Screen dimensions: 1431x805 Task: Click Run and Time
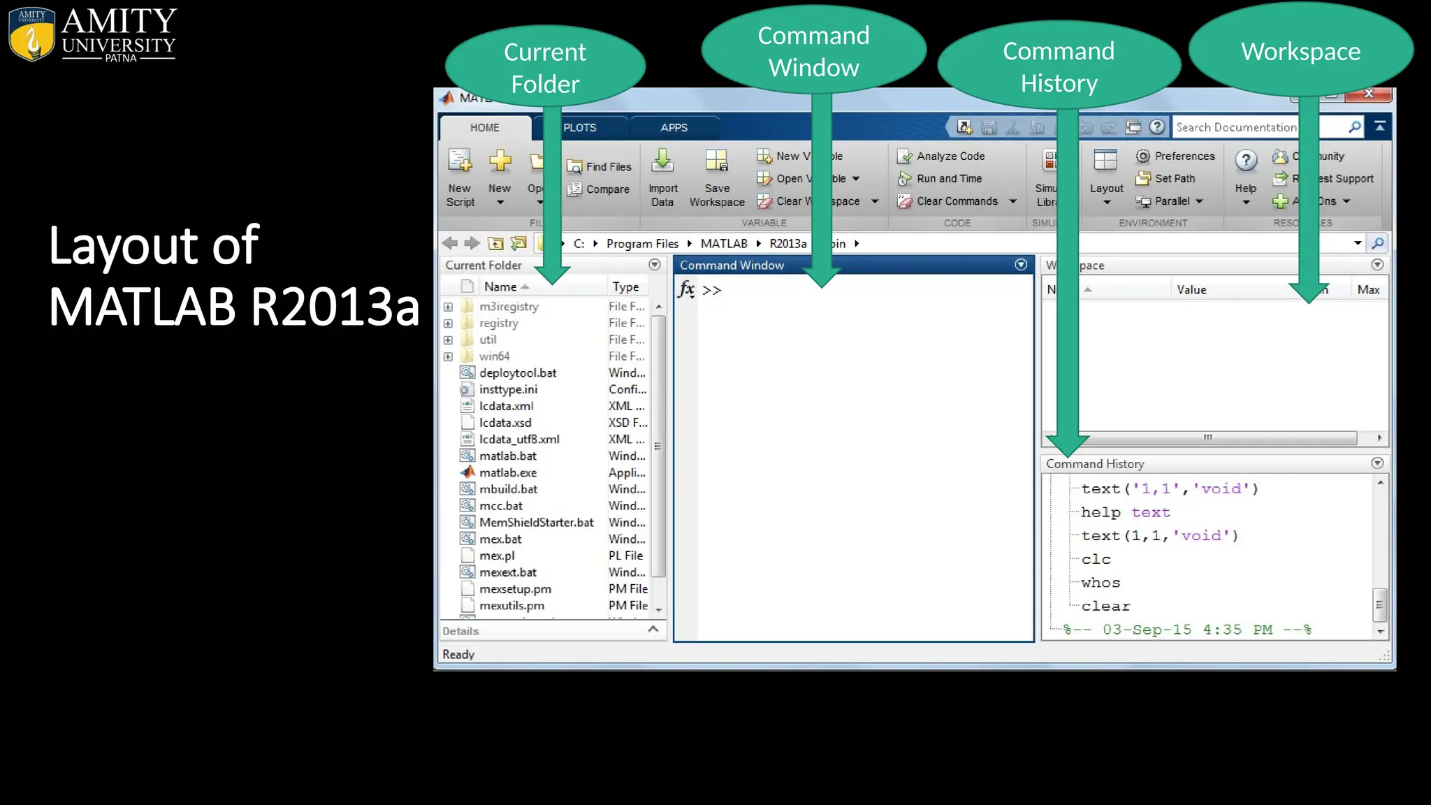[x=940, y=179]
